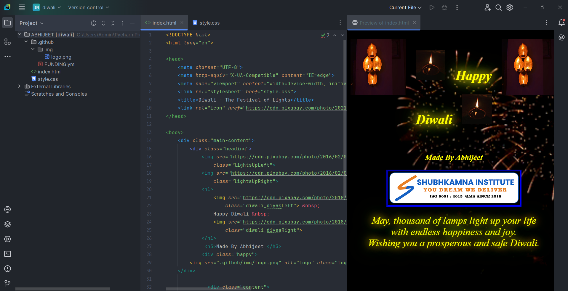Expand all items in Project panel
Viewport: 568px width, 291px height.
(103, 23)
